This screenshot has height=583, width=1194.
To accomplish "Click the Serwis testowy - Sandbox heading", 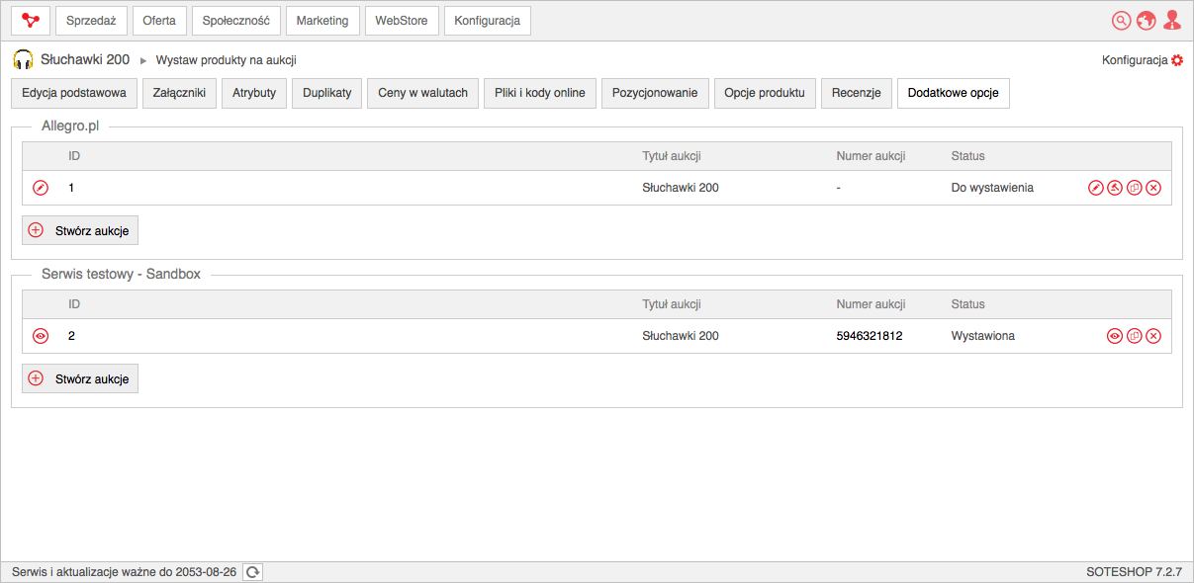I will coord(122,274).
